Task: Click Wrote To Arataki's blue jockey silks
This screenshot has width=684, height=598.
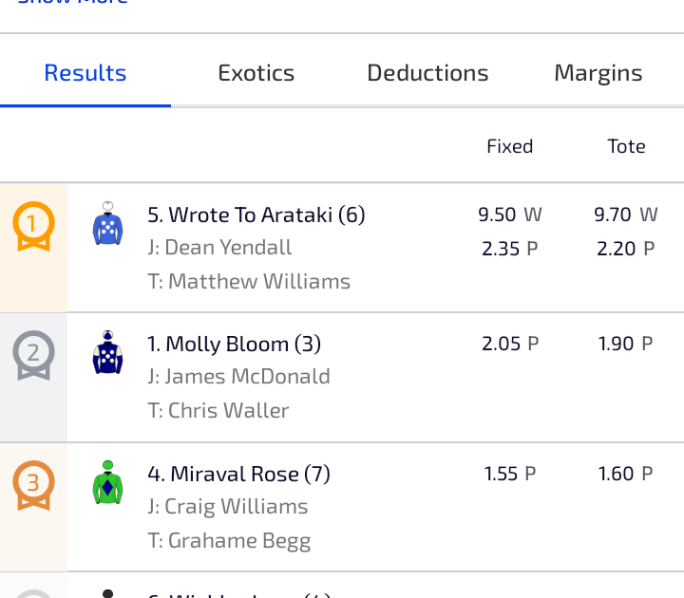Action: click(108, 225)
